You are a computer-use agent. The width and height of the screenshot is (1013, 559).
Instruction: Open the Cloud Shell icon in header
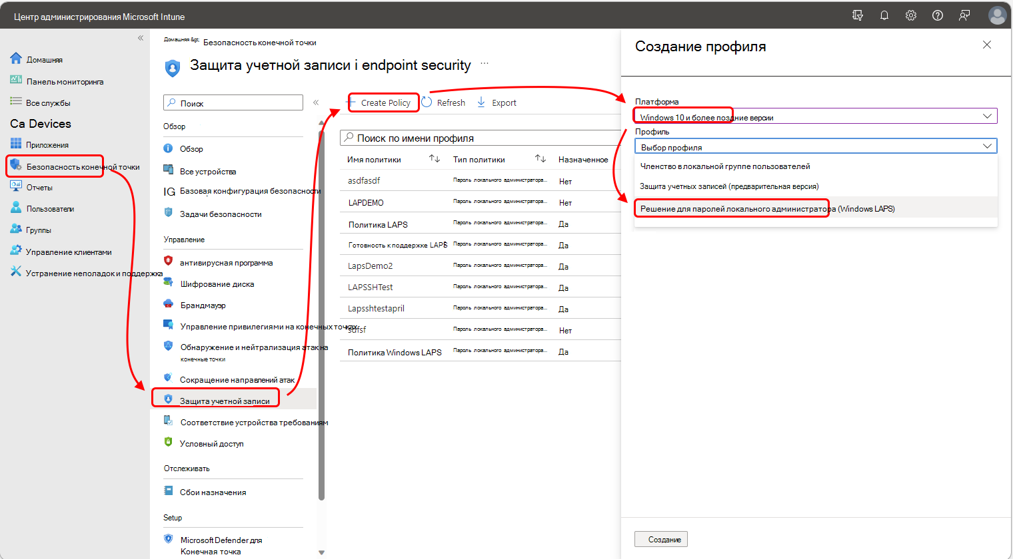pos(858,15)
